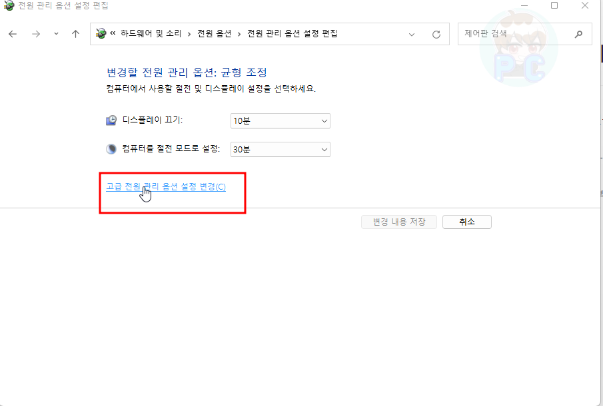Click the power options icon in address bar
Screen dimensions: 603x406
[x=101, y=33]
